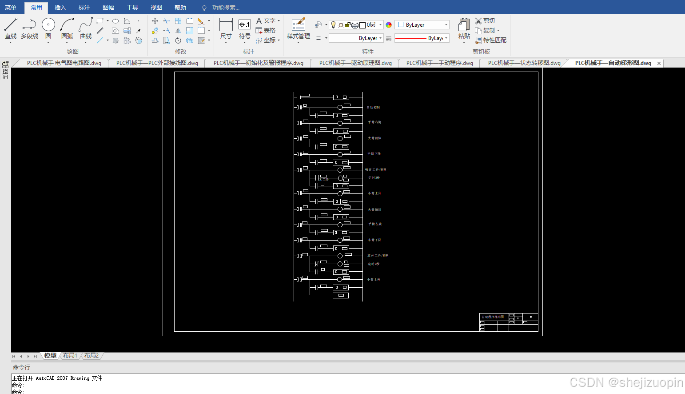The height and width of the screenshot is (394, 685).
Task: Click the Move tool in Modify panel
Action: point(155,21)
